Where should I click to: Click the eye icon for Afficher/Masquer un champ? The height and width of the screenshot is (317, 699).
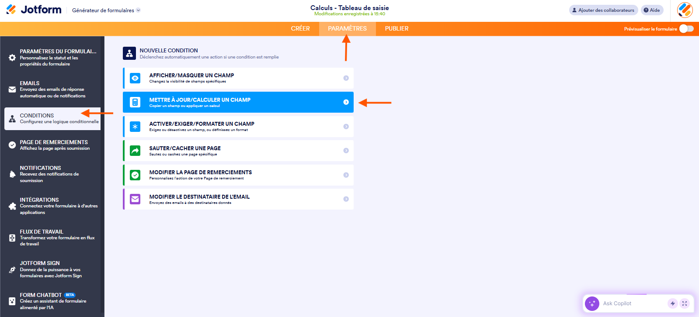coord(135,78)
